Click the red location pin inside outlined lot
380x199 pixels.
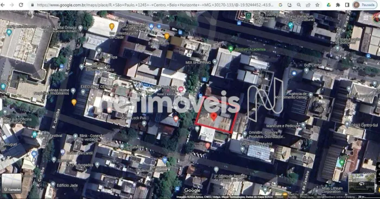(213, 117)
